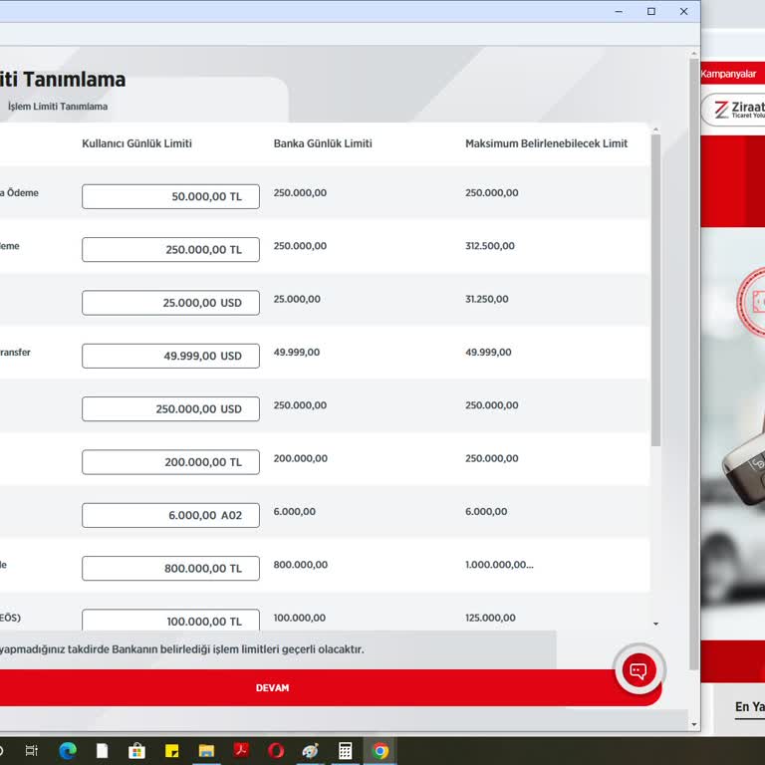Edit the 250.000,00 TL limit field

pyautogui.click(x=170, y=250)
